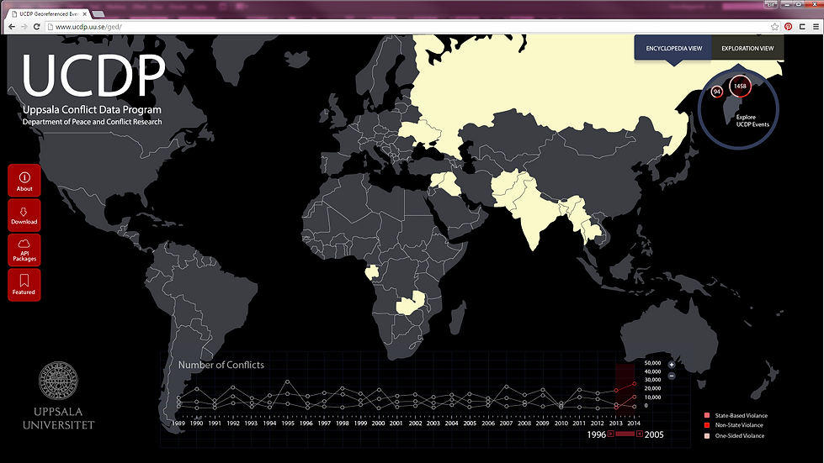Screen dimensions: 824x463
Task: Zoom out the chart with minus button
Action: point(671,376)
